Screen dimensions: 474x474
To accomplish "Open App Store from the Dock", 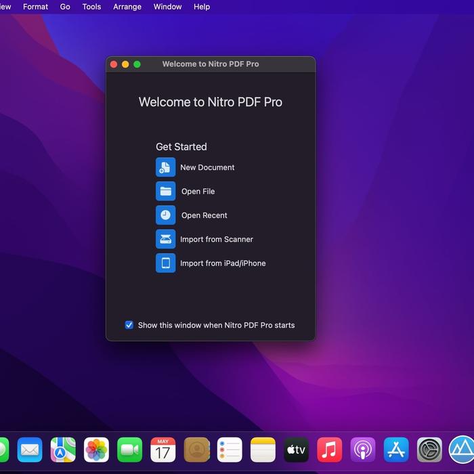I will 396,450.
